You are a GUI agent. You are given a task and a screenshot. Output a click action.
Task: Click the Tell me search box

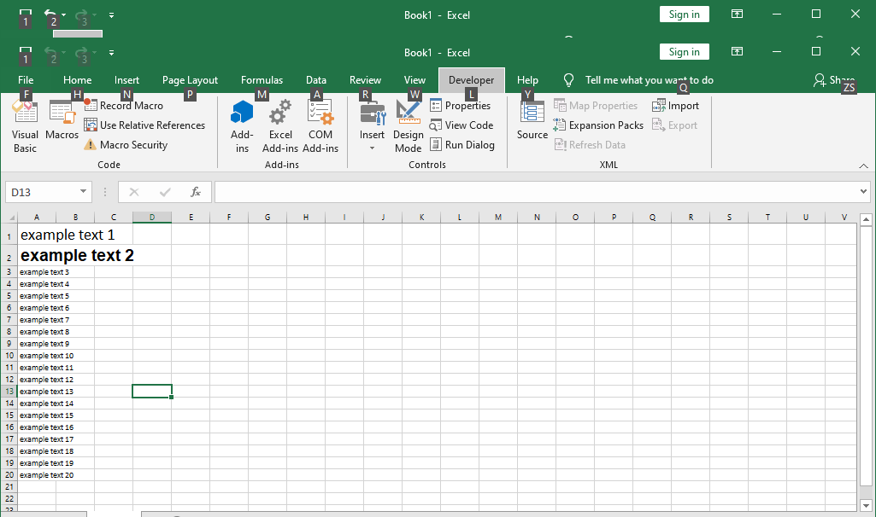tap(649, 80)
